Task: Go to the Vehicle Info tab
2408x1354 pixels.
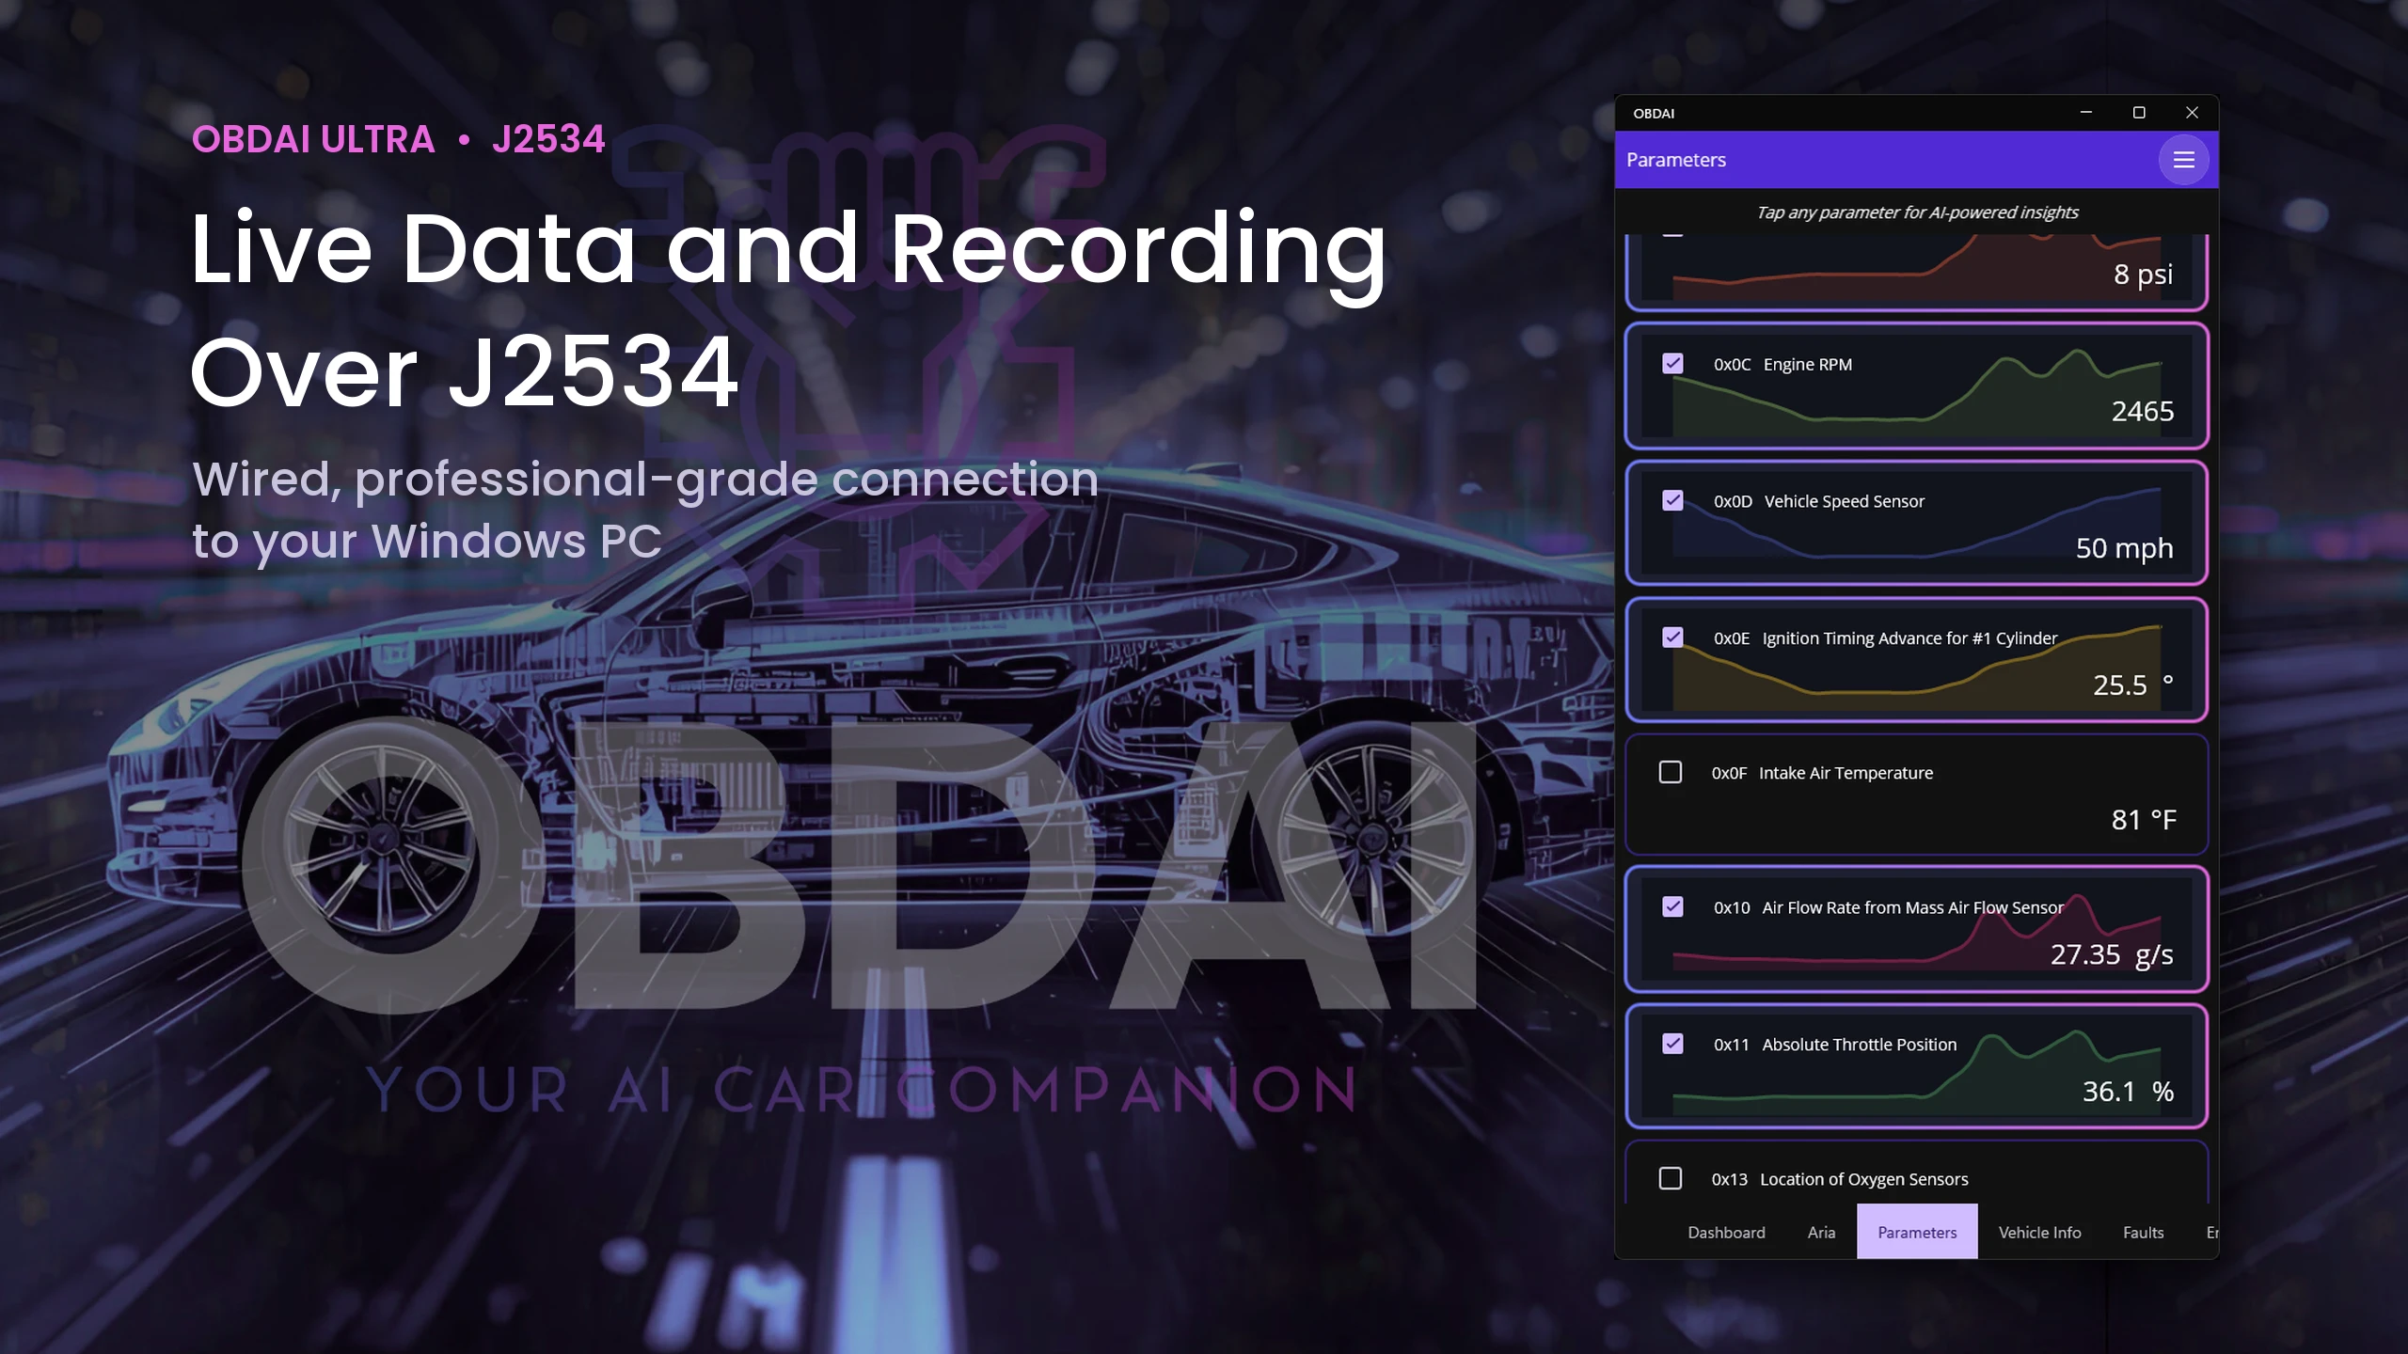Action: pos(2039,1232)
